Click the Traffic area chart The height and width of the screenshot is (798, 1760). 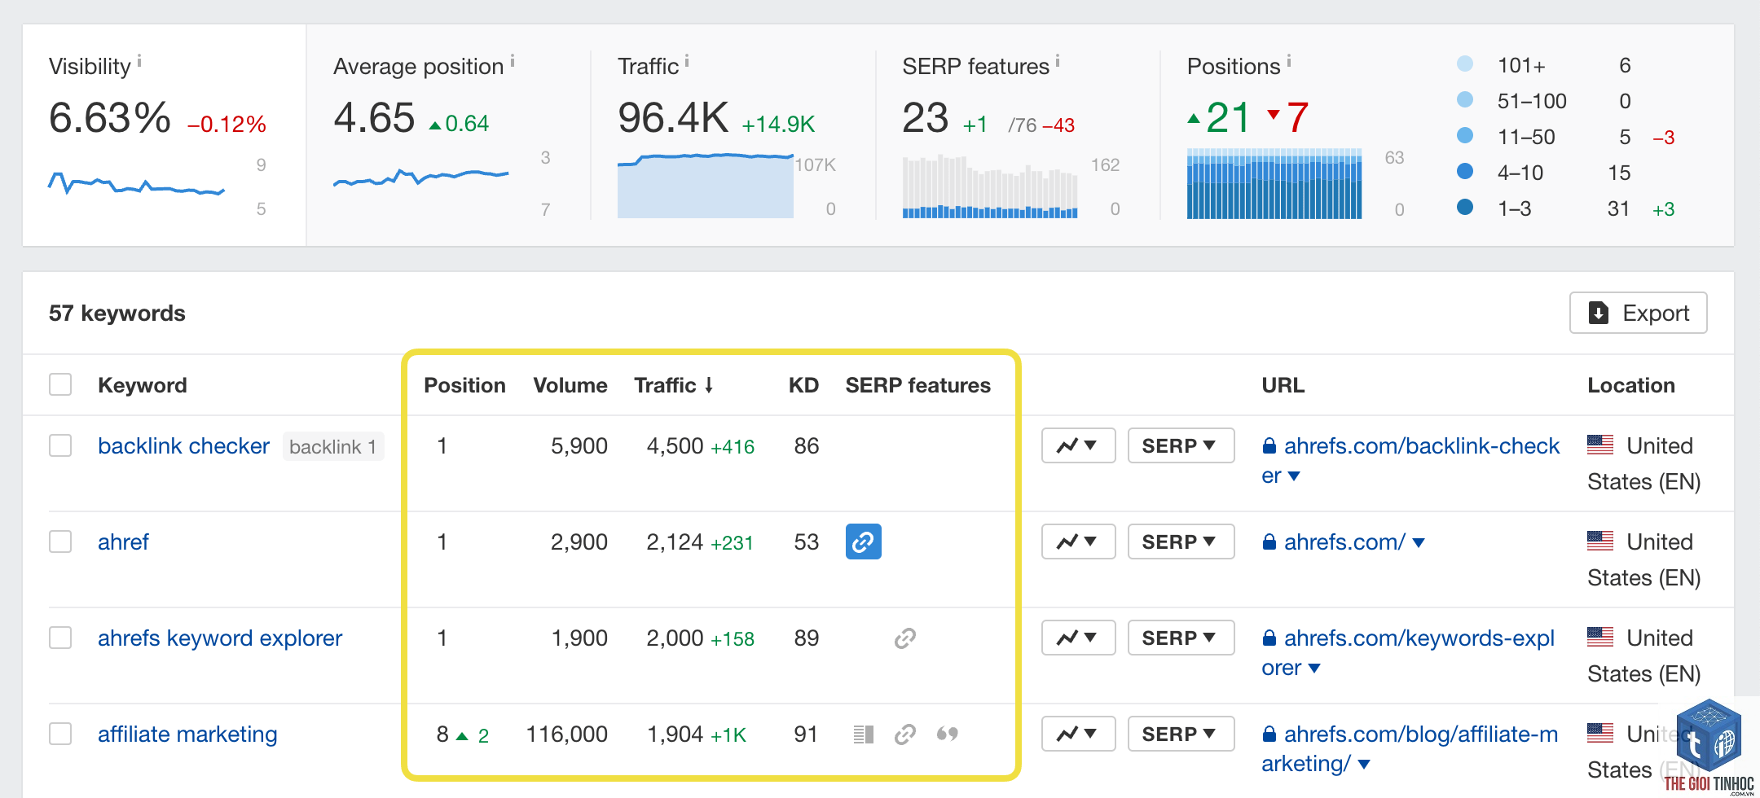tap(706, 185)
